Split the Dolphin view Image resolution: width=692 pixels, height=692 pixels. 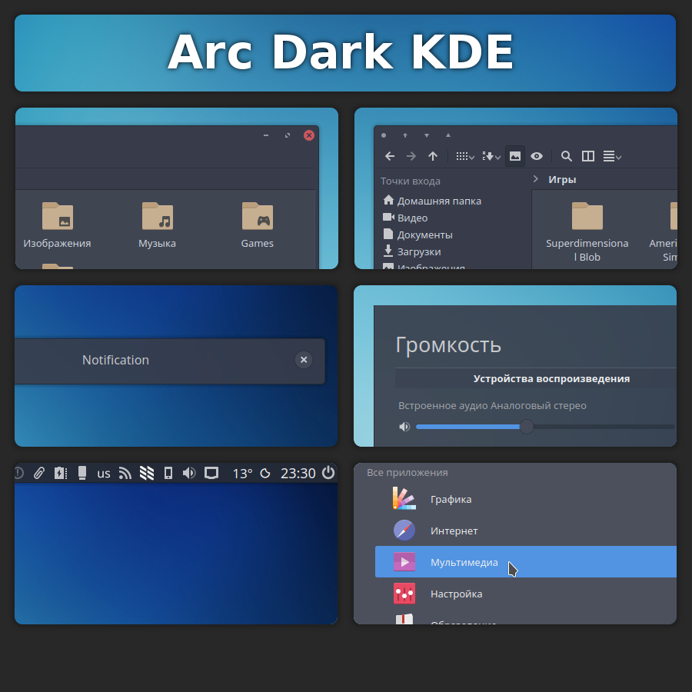coord(588,156)
